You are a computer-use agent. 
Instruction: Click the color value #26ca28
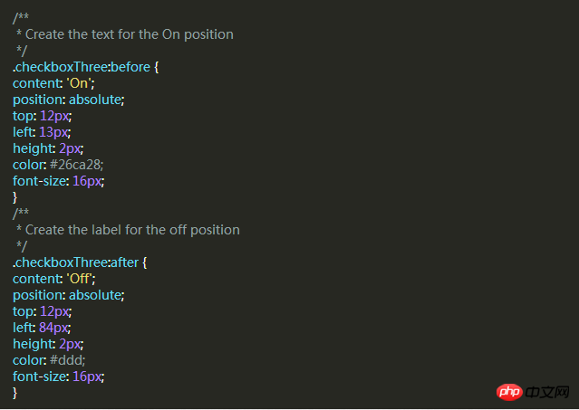[76, 165]
